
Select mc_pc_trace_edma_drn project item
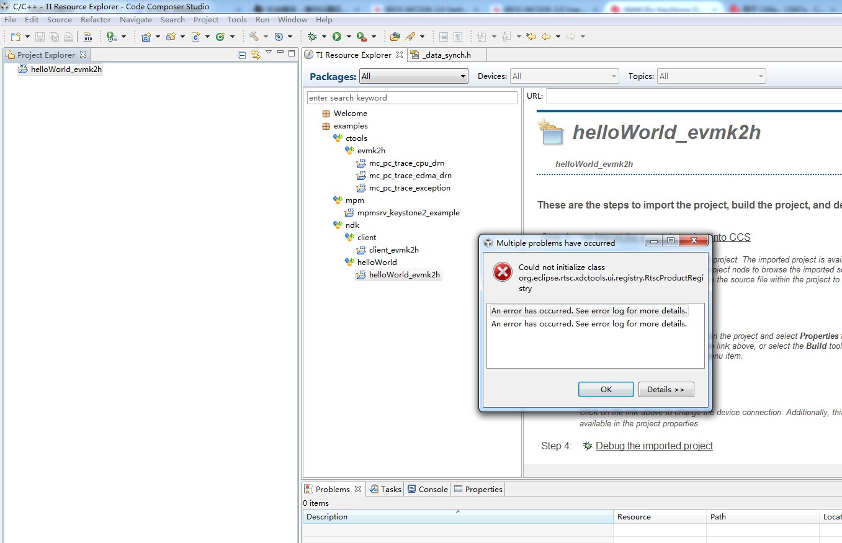pyautogui.click(x=410, y=175)
